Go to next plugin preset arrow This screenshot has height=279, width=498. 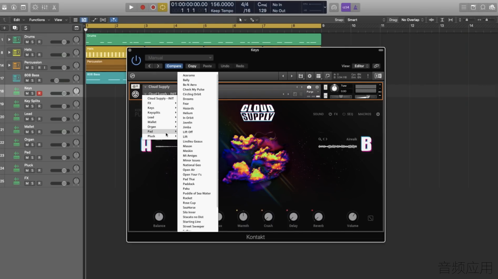point(158,66)
